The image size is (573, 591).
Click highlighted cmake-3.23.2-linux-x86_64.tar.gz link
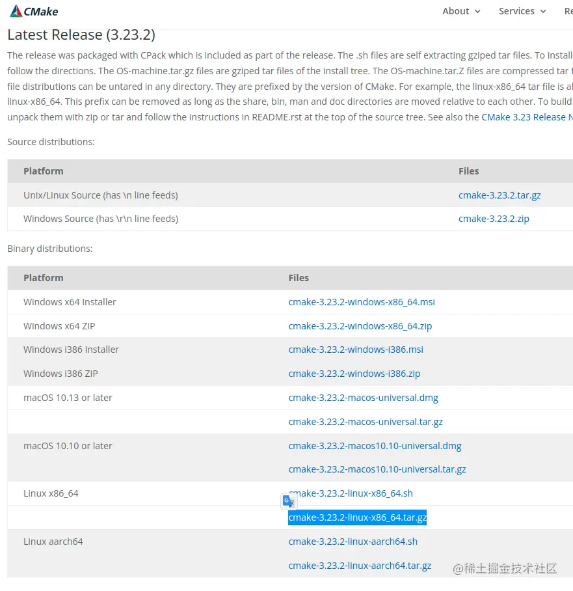(x=357, y=517)
